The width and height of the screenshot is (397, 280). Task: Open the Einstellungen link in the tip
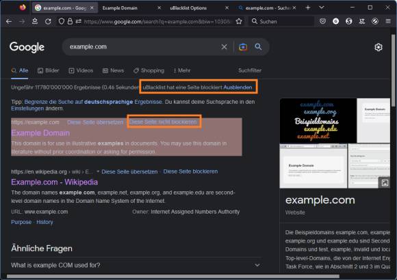click(27, 109)
